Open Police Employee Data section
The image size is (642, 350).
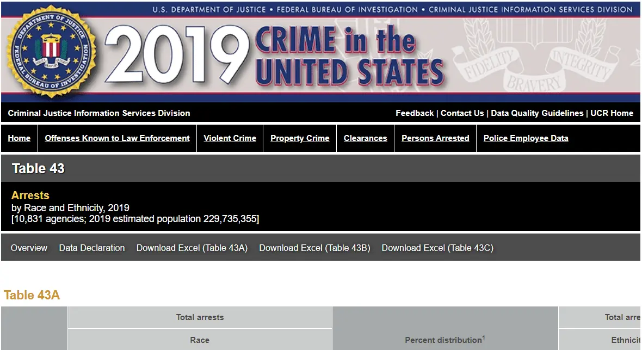coord(526,138)
